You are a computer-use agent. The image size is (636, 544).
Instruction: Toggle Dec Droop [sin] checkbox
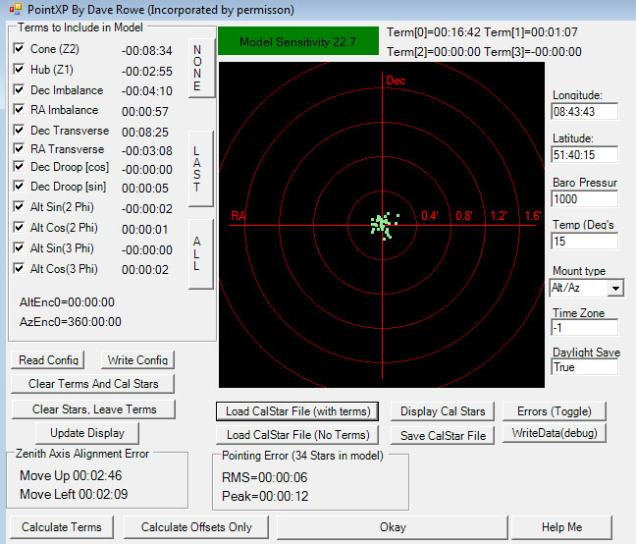(x=19, y=187)
